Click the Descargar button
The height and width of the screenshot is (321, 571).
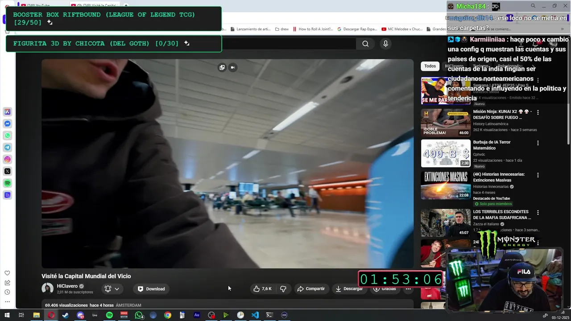click(x=349, y=289)
